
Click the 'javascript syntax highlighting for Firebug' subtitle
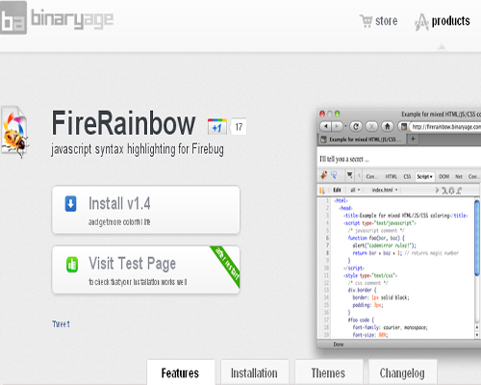pyautogui.click(x=138, y=149)
